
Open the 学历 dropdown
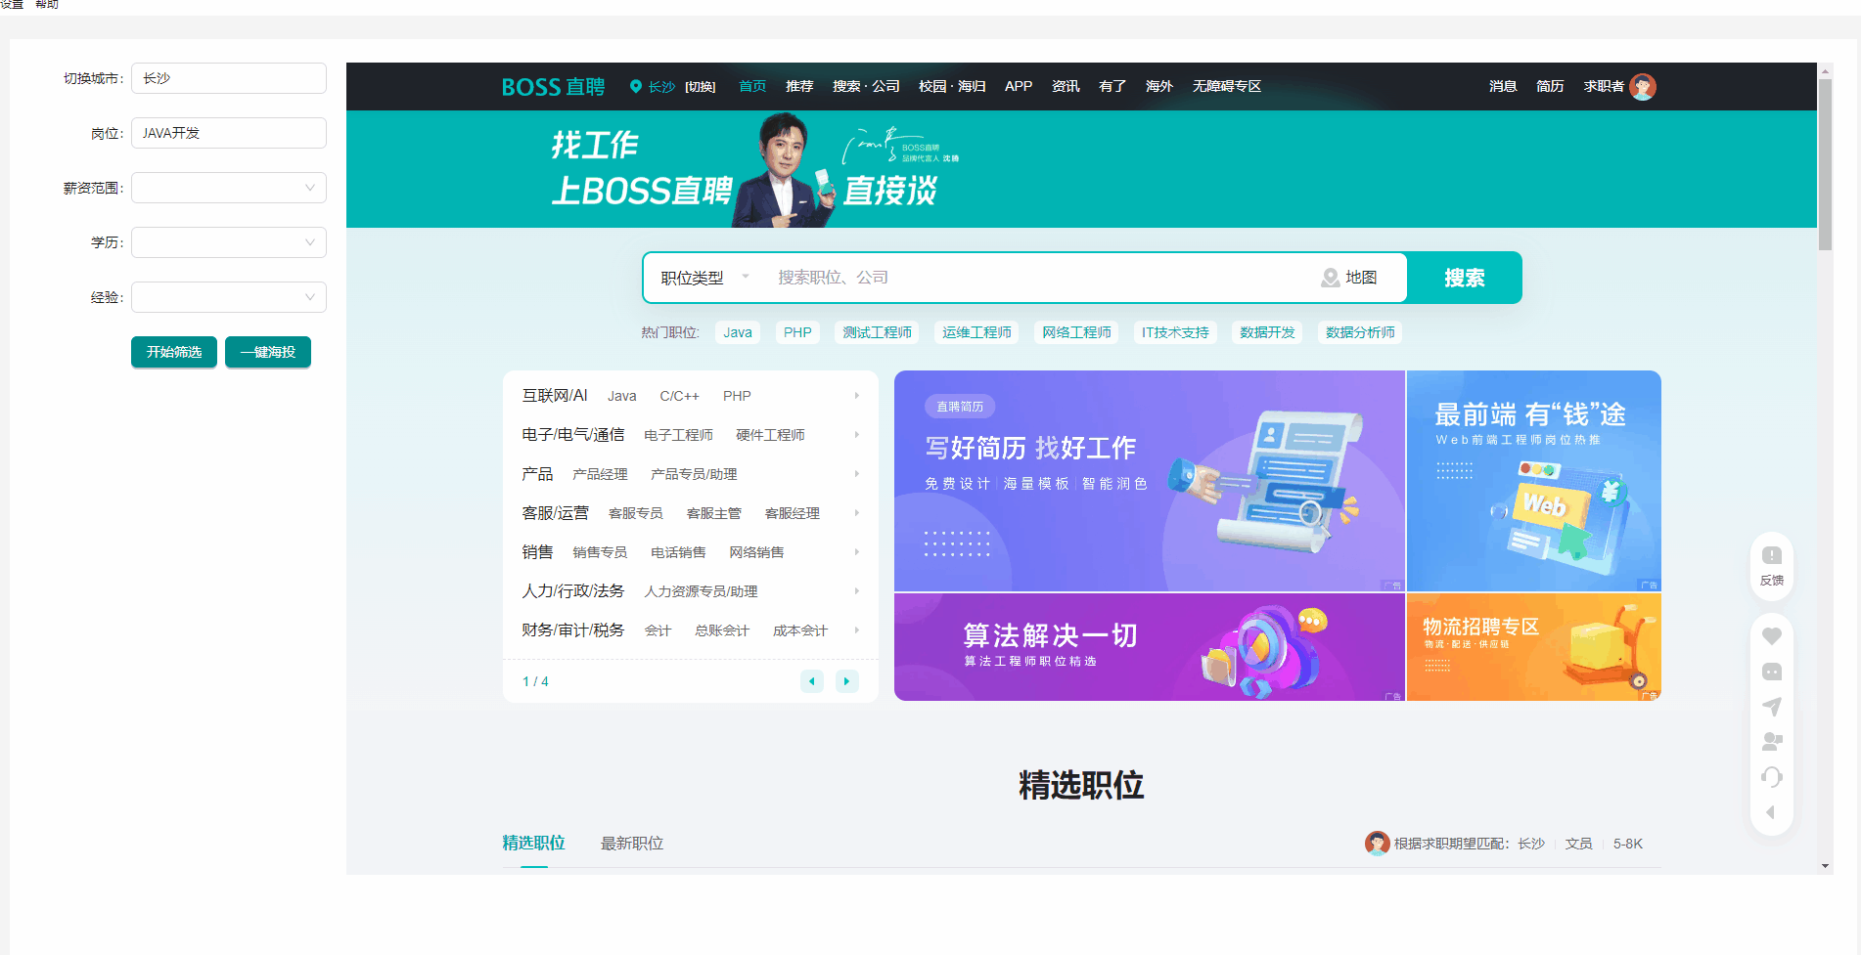pyautogui.click(x=229, y=242)
